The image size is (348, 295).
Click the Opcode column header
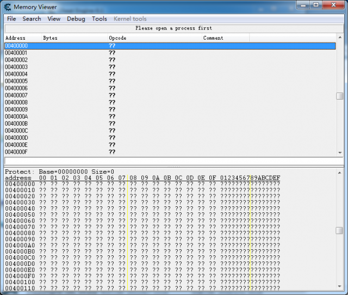click(x=155, y=38)
